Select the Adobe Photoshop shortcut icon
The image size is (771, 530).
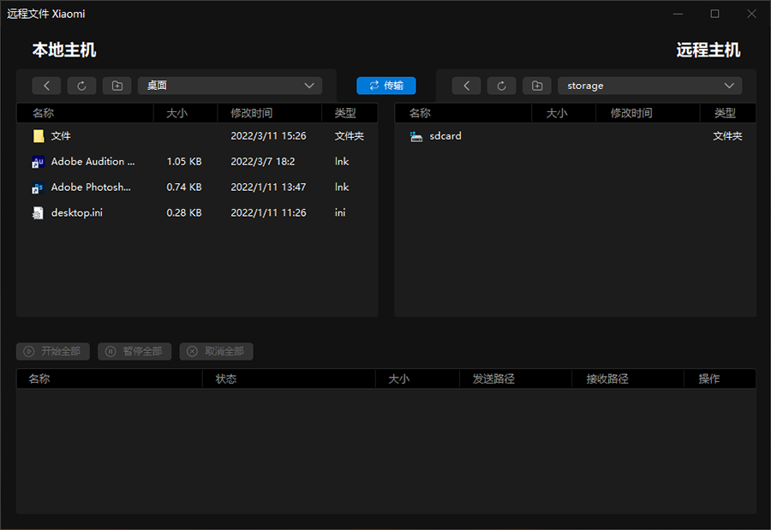38,188
